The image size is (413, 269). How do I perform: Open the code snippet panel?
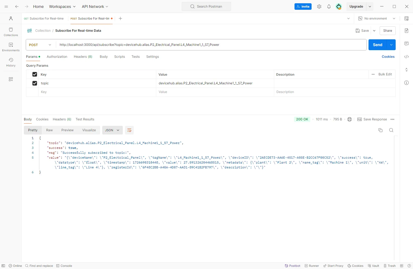pos(406,57)
